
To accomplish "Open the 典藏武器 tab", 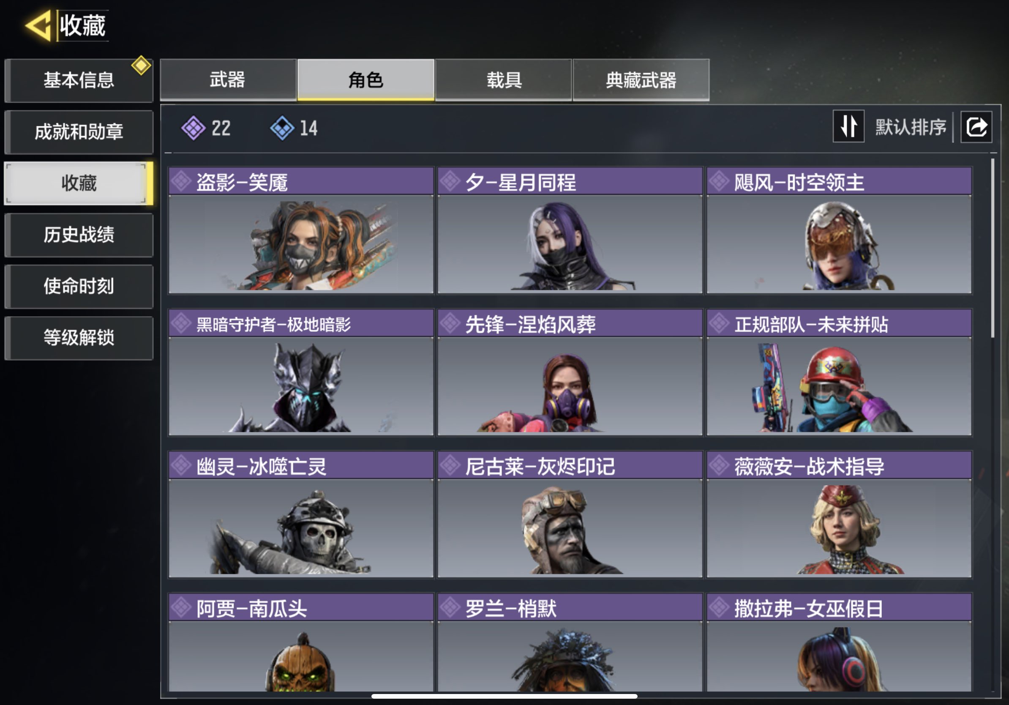I will pyautogui.click(x=641, y=80).
